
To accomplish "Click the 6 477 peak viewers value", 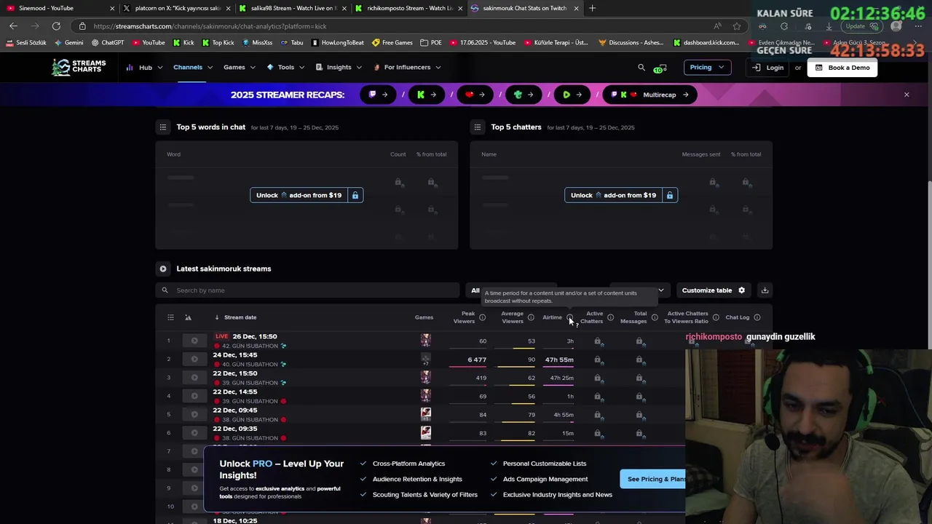I will pos(477,360).
